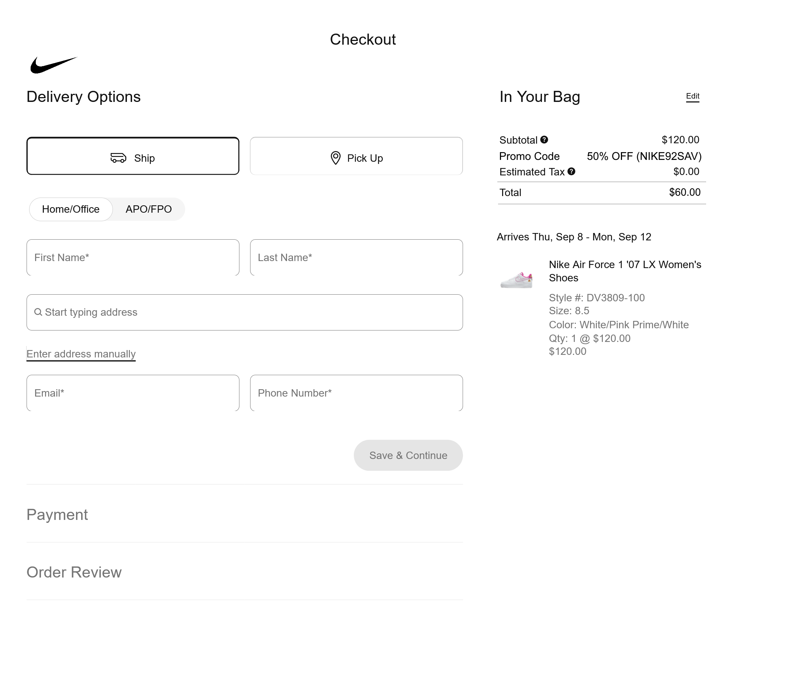The height and width of the screenshot is (699, 805).
Task: Click the Last Name input field
Action: [356, 257]
